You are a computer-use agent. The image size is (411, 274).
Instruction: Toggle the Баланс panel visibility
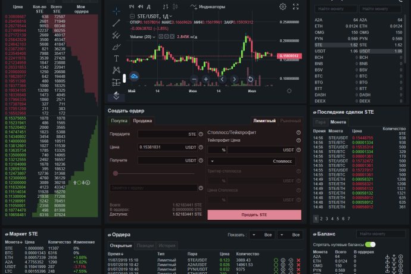pyautogui.click(x=315, y=235)
